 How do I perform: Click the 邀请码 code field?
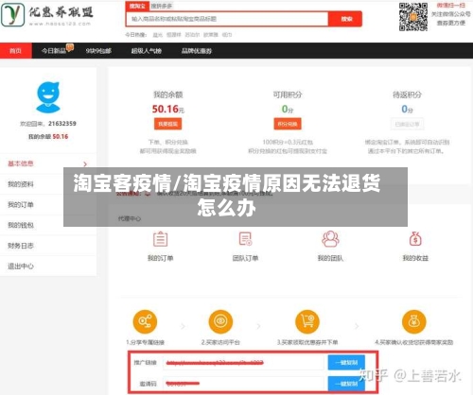point(243,384)
